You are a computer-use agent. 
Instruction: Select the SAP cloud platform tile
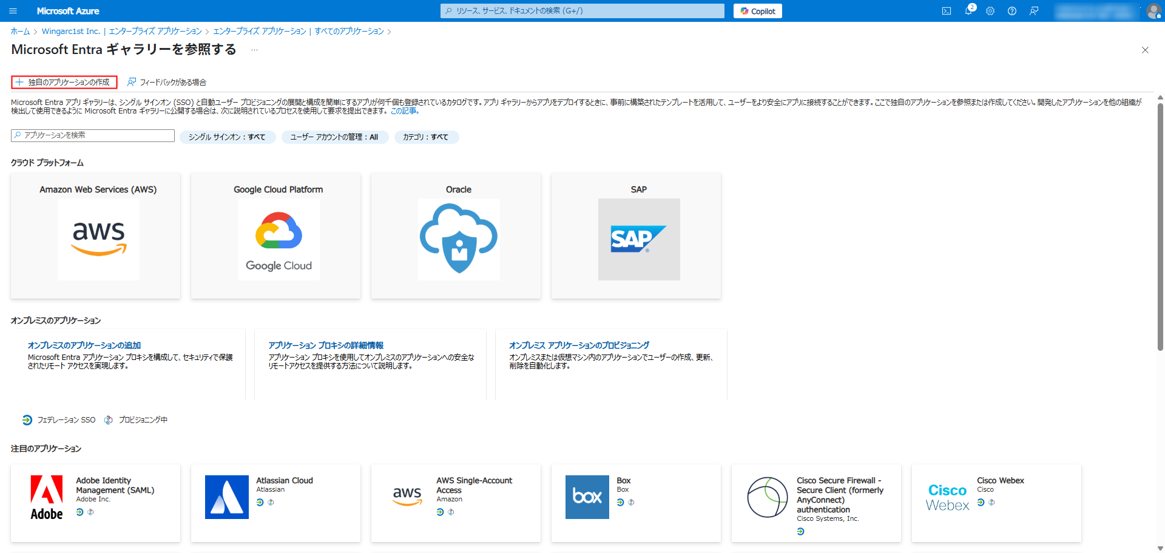point(637,236)
